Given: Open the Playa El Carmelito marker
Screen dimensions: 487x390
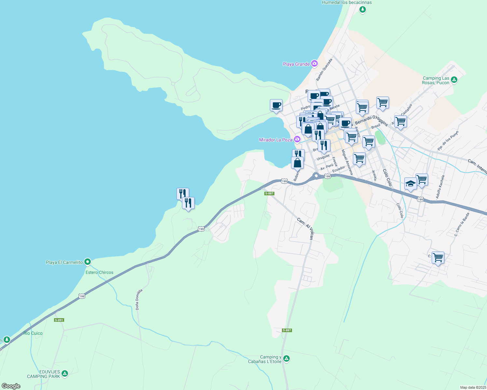Looking at the screenshot, I should (87, 262).
